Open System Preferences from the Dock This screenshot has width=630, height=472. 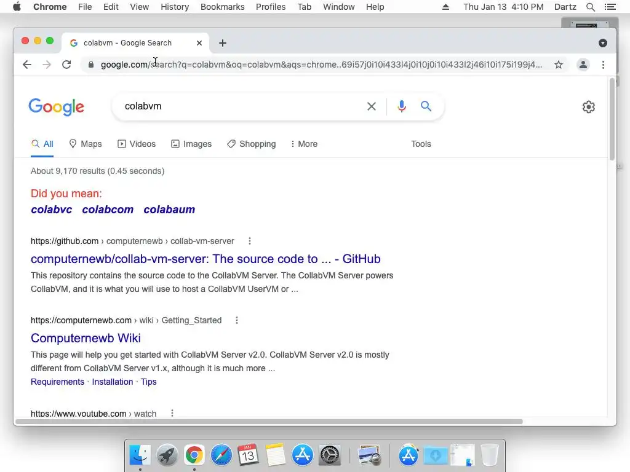coord(330,455)
